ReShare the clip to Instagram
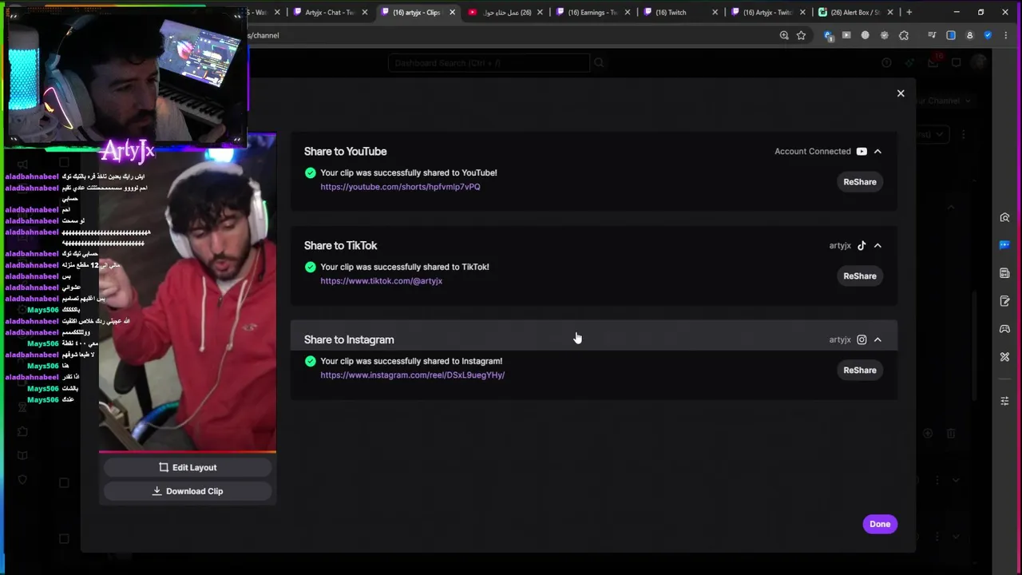This screenshot has height=575, width=1022. (x=860, y=371)
